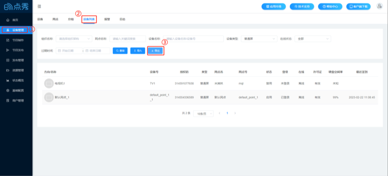The image size is (388, 176).
Task: Click the 默认网点_1 device thumbnail
Action: pos(49,97)
